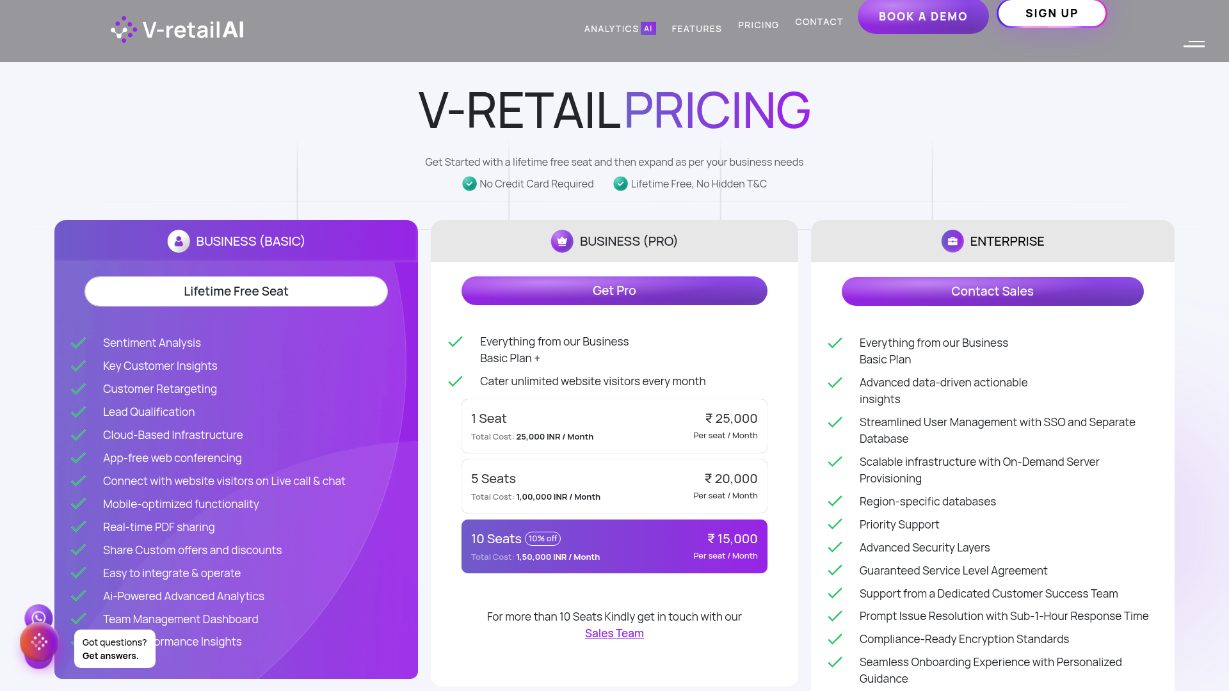Click the Enterprise briefcase icon
This screenshot has height=691, width=1229.
click(x=952, y=241)
